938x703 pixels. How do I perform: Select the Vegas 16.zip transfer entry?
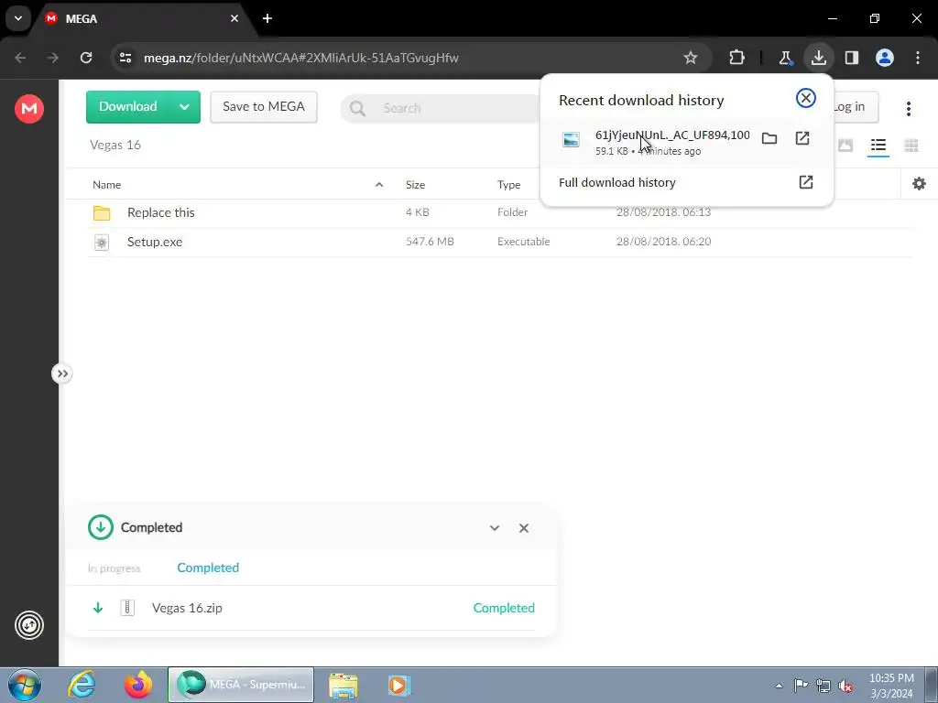(311, 608)
